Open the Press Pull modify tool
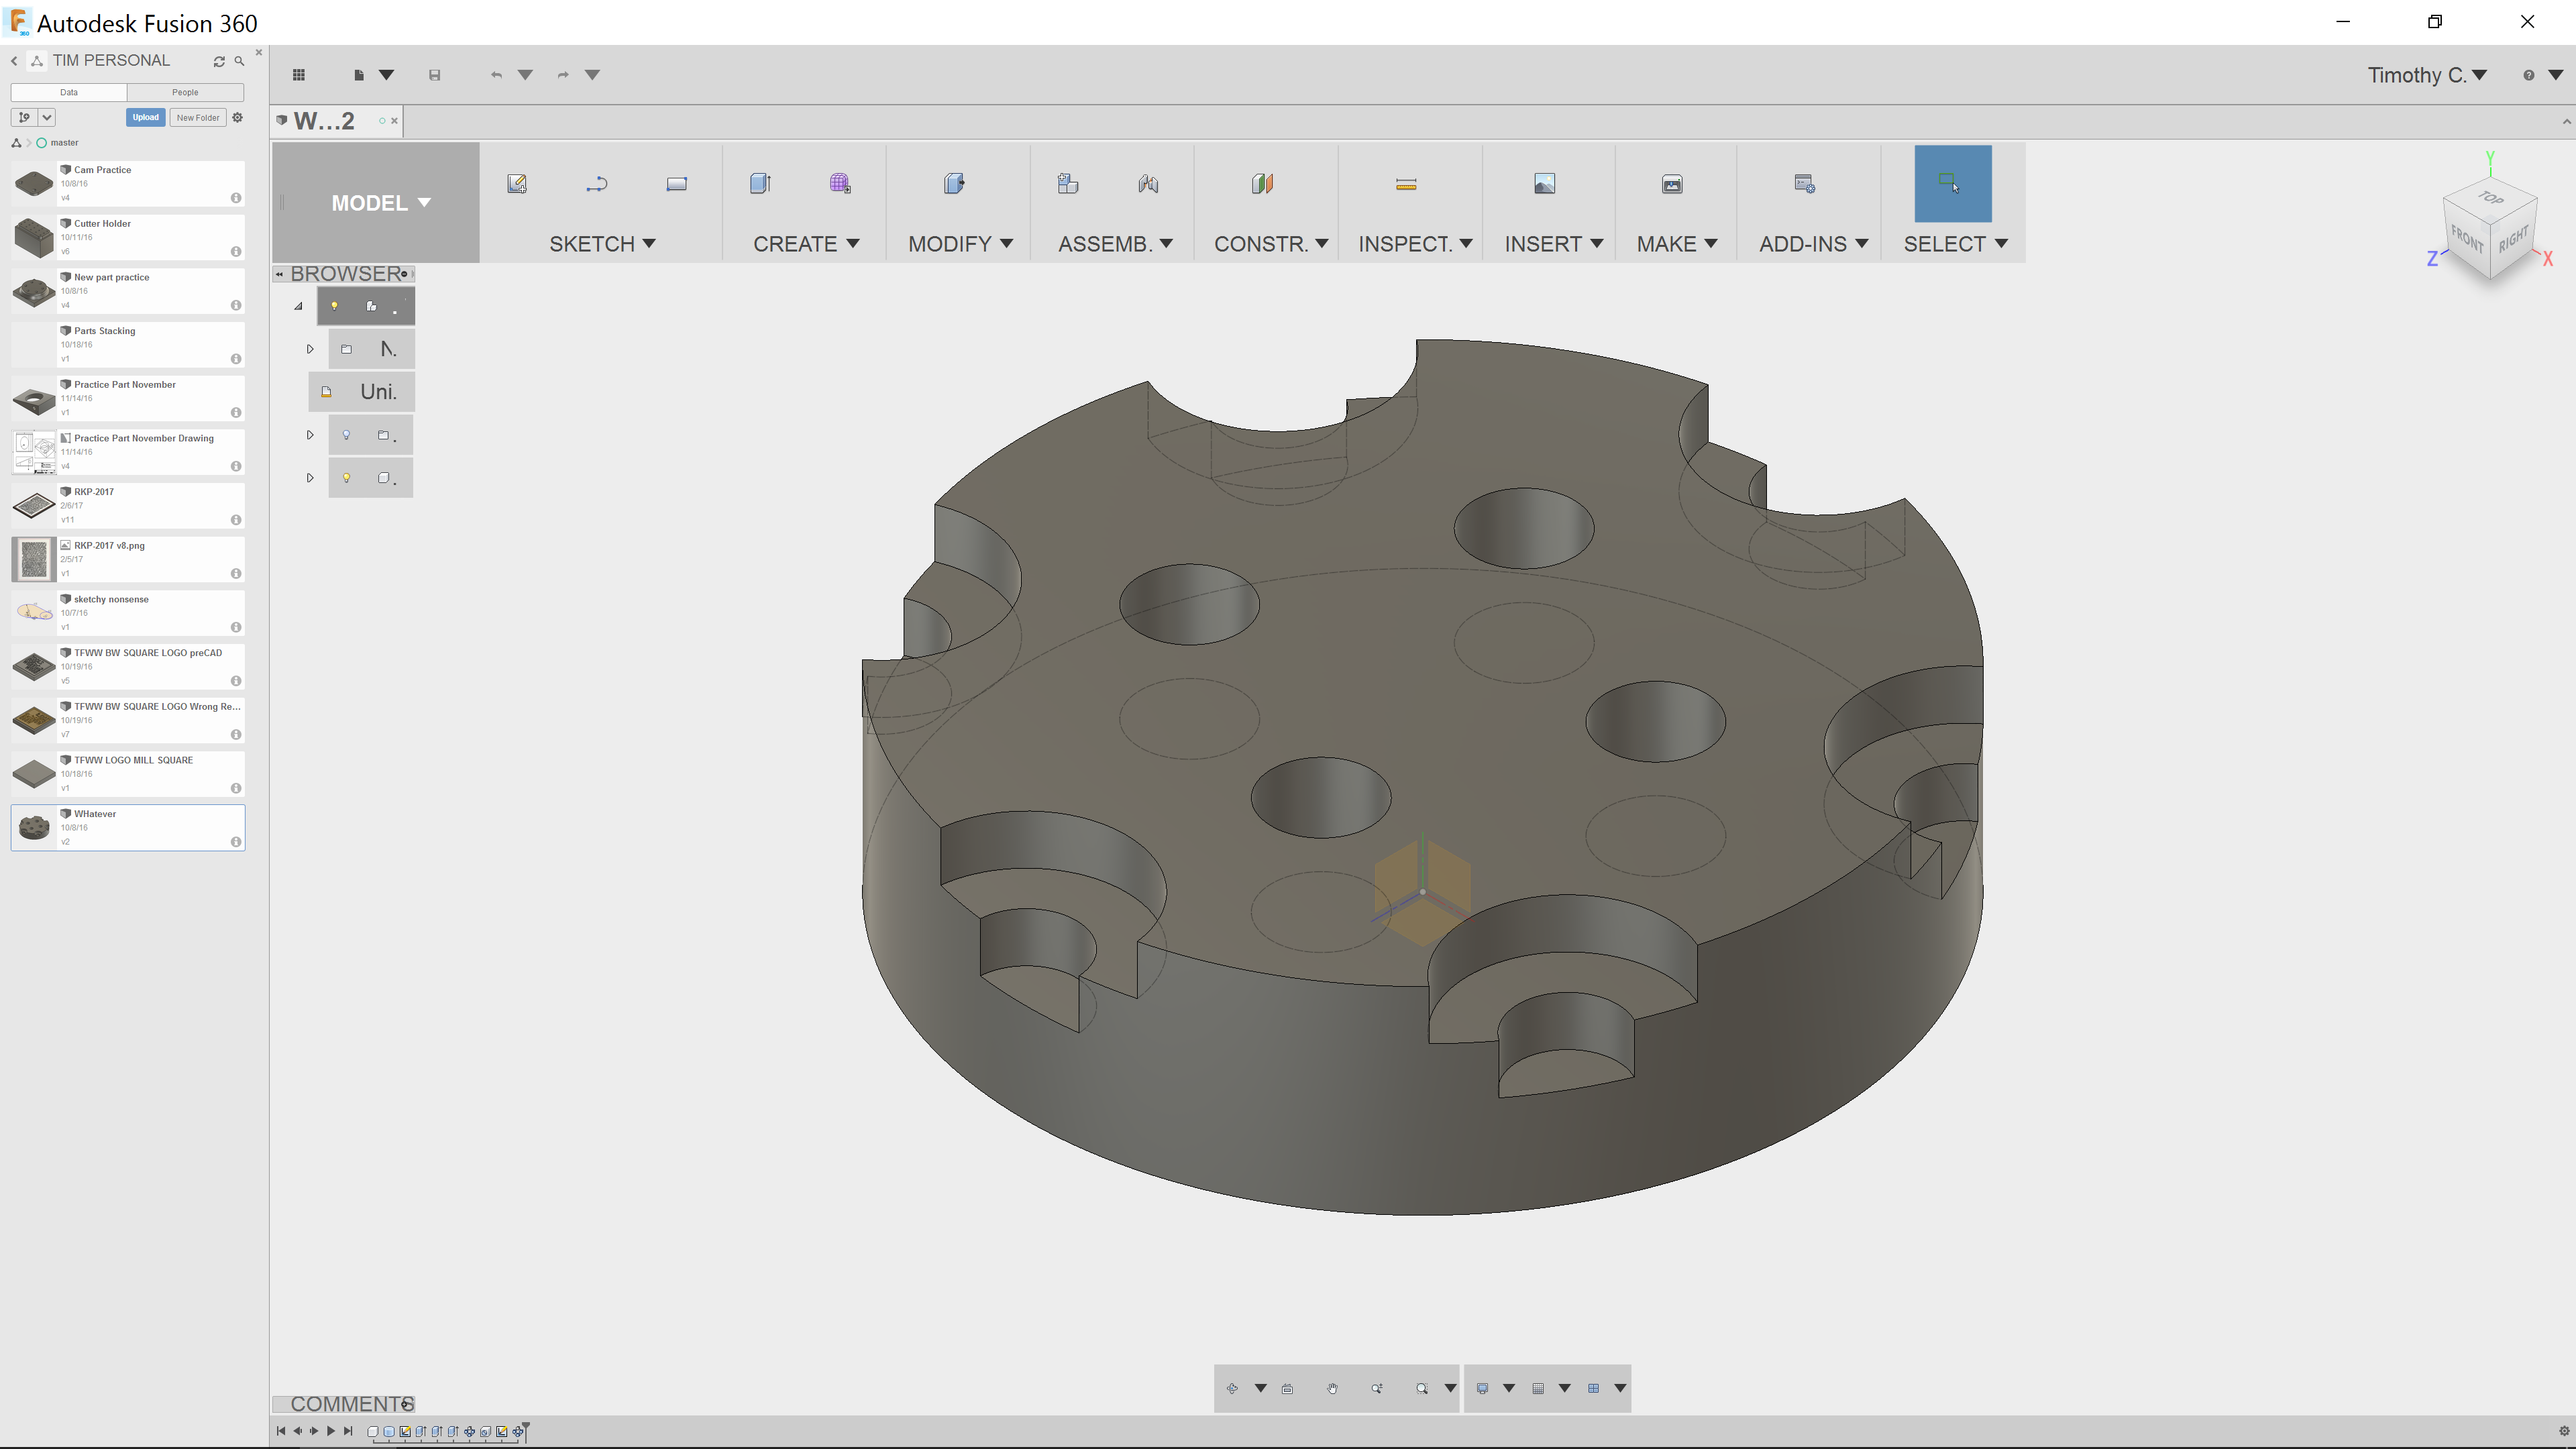The height and width of the screenshot is (1449, 2576). (x=953, y=183)
